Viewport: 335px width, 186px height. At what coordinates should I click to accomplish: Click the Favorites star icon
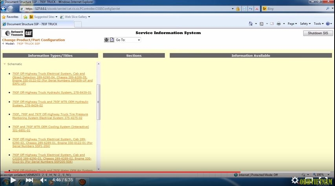(4, 17)
